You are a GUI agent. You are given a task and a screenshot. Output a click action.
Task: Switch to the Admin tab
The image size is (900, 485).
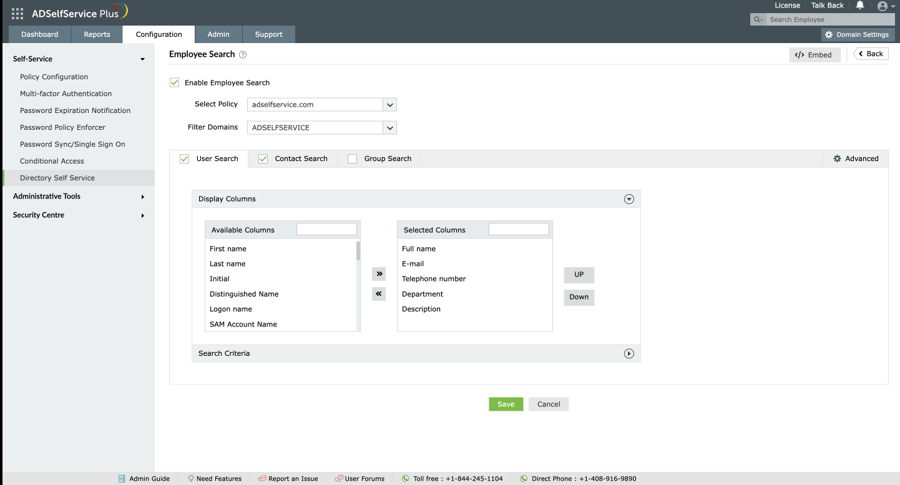pos(218,34)
